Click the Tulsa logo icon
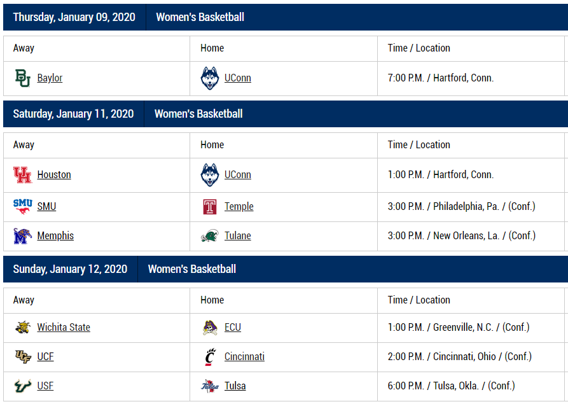The image size is (568, 404). pos(210,386)
